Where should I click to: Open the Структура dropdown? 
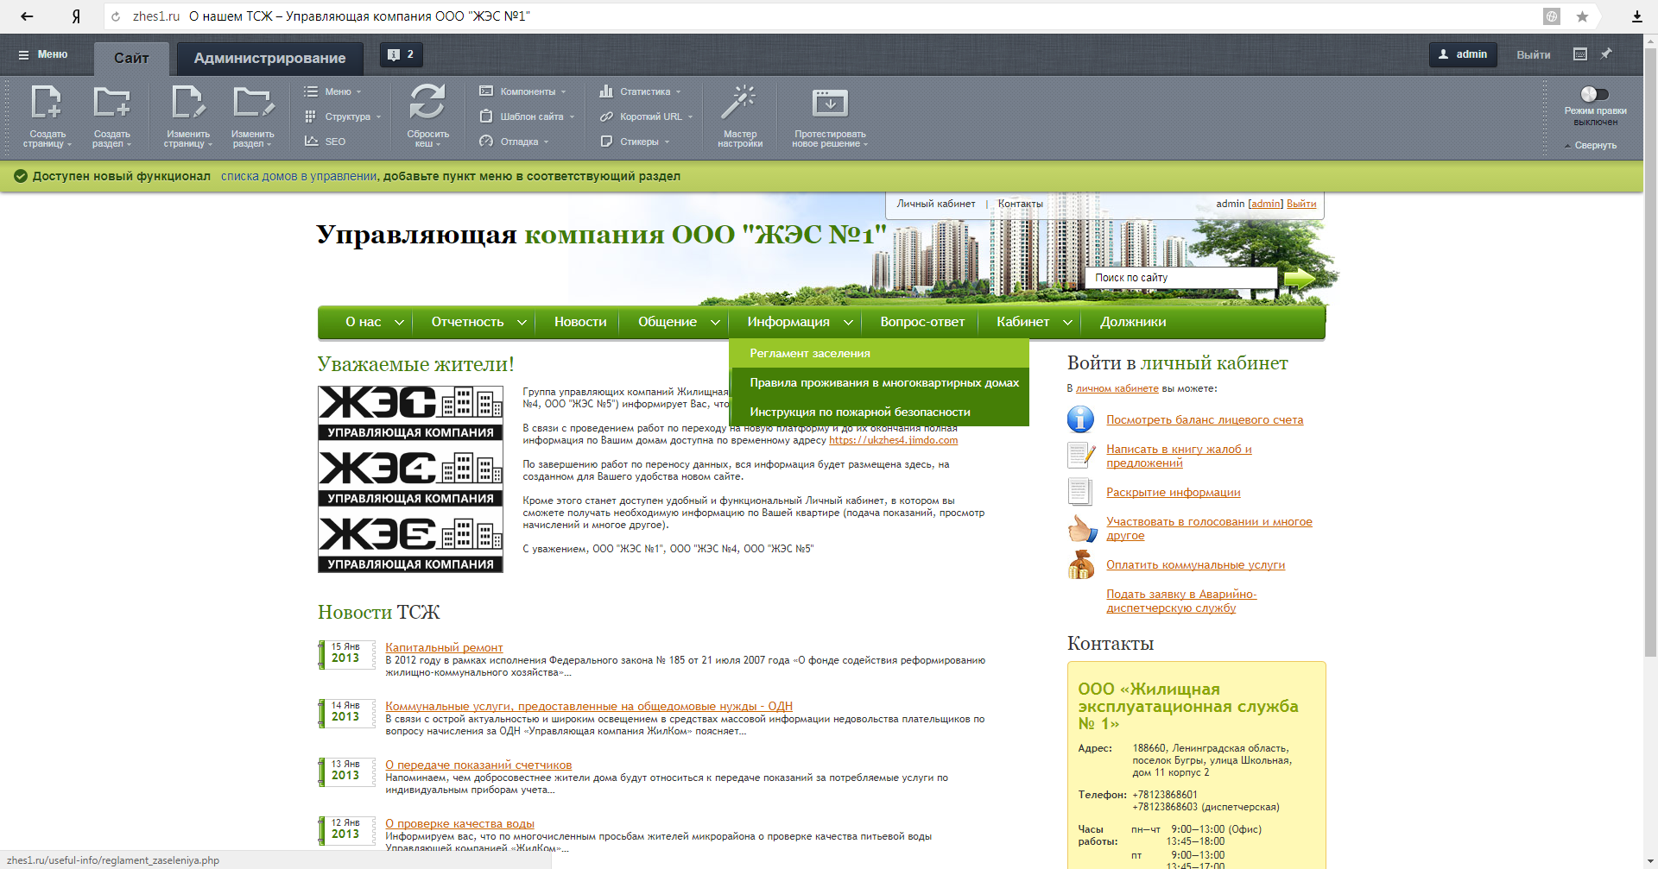coord(343,116)
